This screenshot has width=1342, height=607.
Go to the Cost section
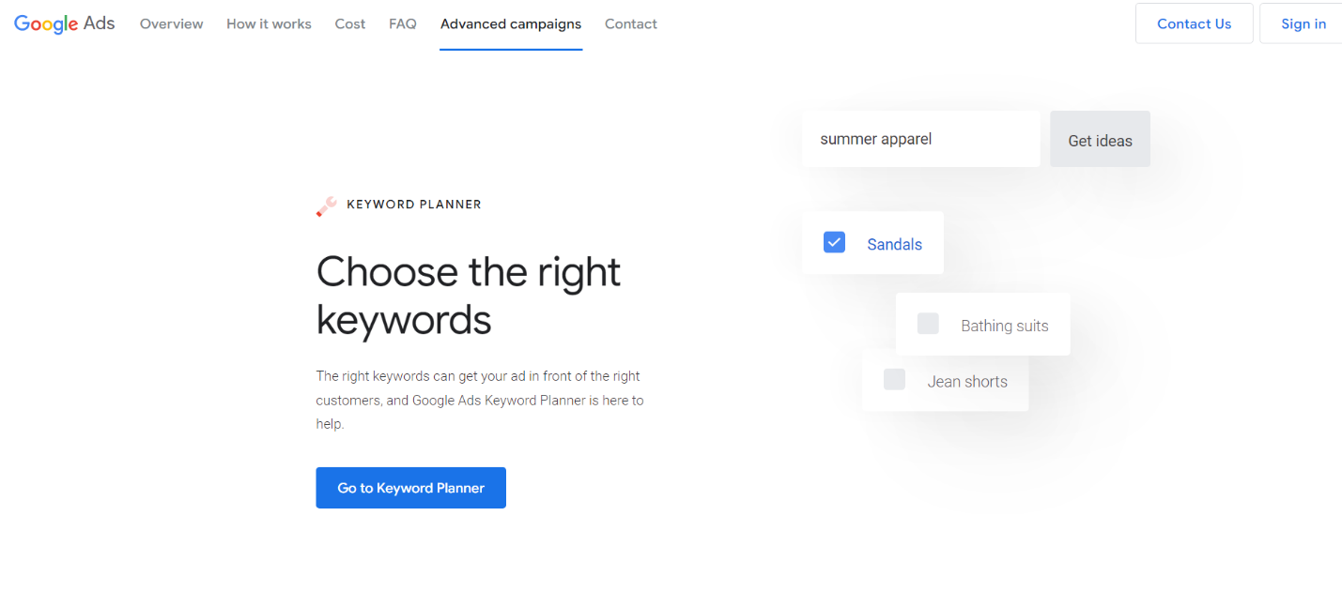tap(350, 24)
